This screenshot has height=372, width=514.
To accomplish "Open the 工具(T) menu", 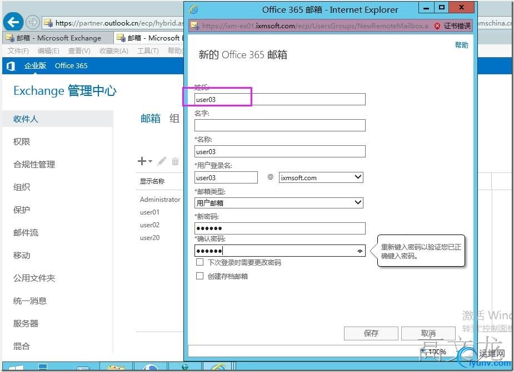I will click(148, 50).
